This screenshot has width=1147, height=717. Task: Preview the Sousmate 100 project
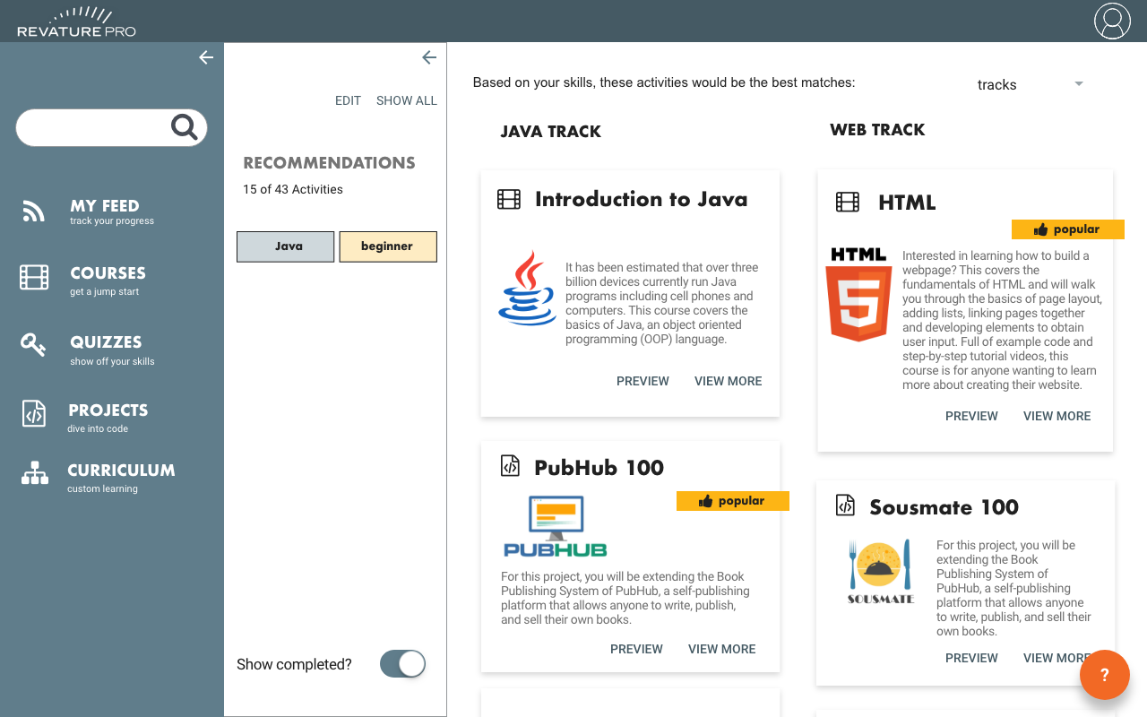tap(971, 658)
